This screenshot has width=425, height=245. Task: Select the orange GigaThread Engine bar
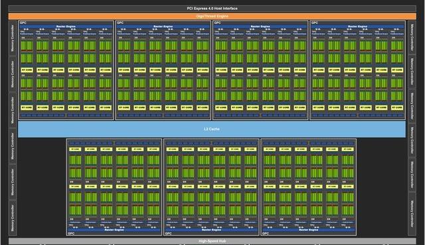tap(212, 16)
